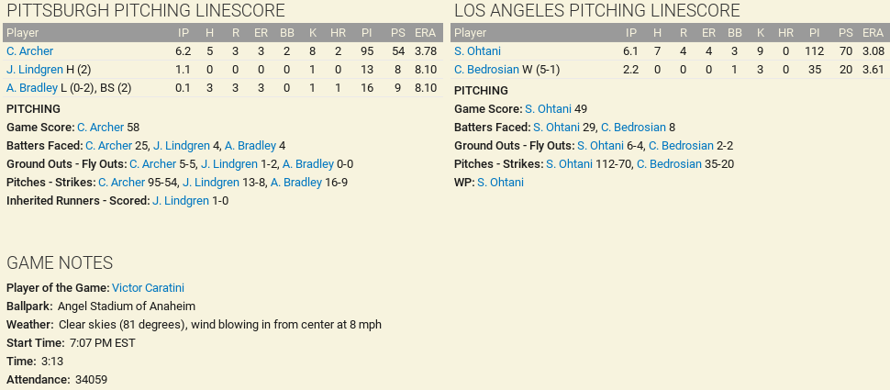
Task: Select S. Ohtani link in Ground Outs - Fly Outs line
Action: pyautogui.click(x=600, y=146)
